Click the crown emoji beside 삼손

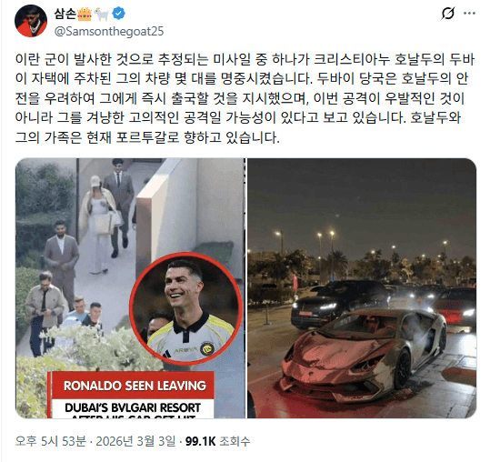click(x=85, y=14)
